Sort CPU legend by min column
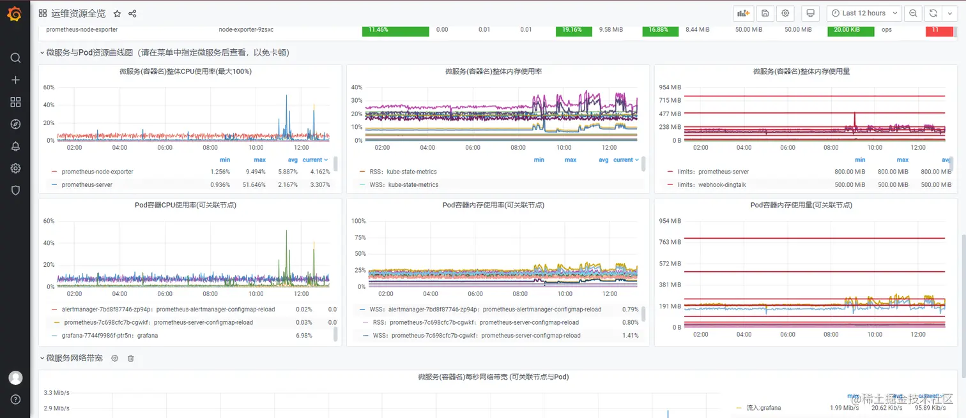The image size is (966, 418). pos(225,160)
